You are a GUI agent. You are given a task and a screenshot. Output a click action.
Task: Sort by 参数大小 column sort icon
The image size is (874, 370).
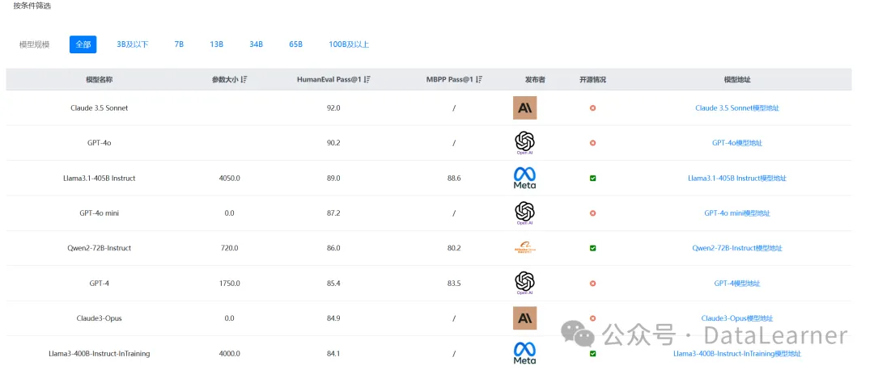coord(244,79)
